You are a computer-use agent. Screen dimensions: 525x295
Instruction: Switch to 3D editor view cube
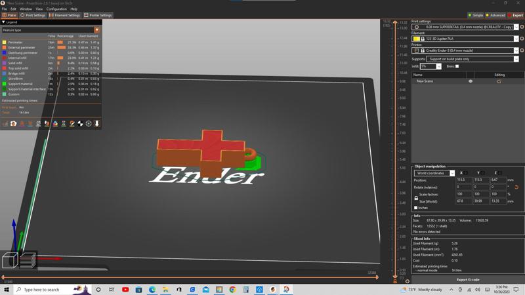click(10, 260)
